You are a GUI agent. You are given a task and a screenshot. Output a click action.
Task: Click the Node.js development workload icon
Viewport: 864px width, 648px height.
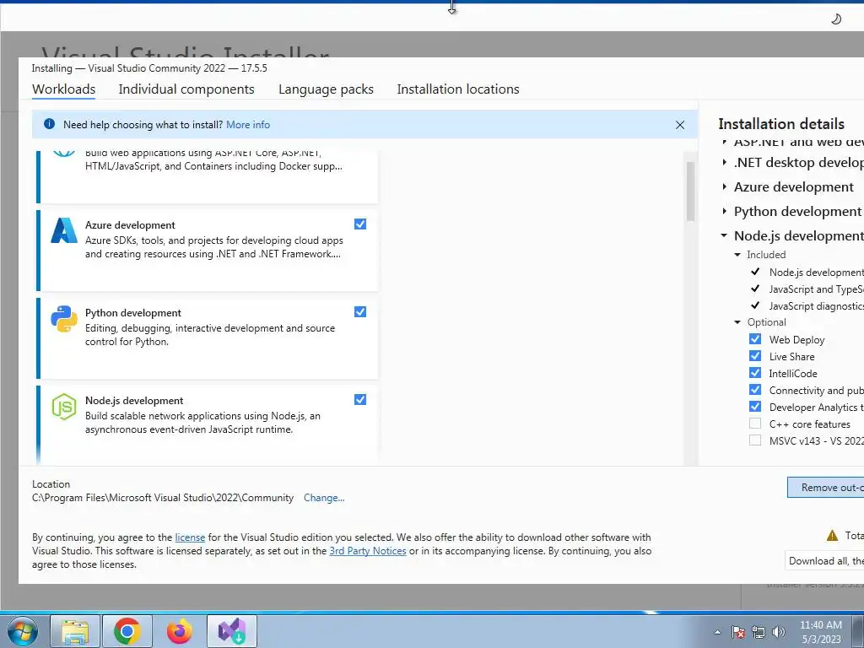64,407
